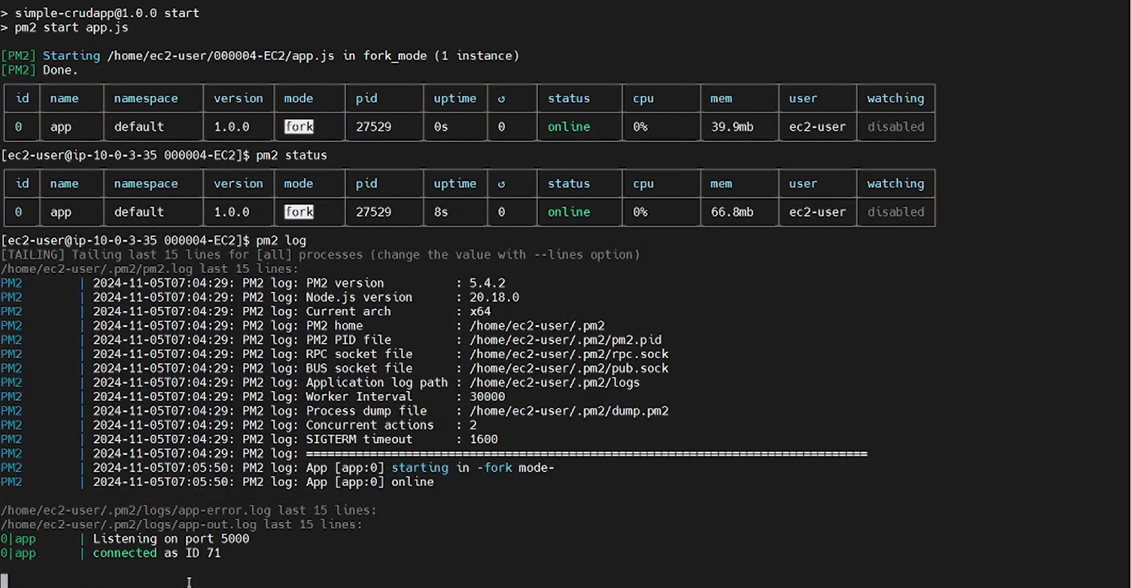Select the "pm2 status" command
This screenshot has height=588, width=1131.
pos(291,156)
